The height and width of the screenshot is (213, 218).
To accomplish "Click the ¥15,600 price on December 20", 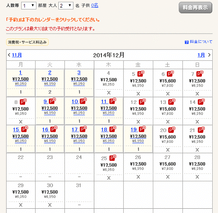I will click(168, 137).
